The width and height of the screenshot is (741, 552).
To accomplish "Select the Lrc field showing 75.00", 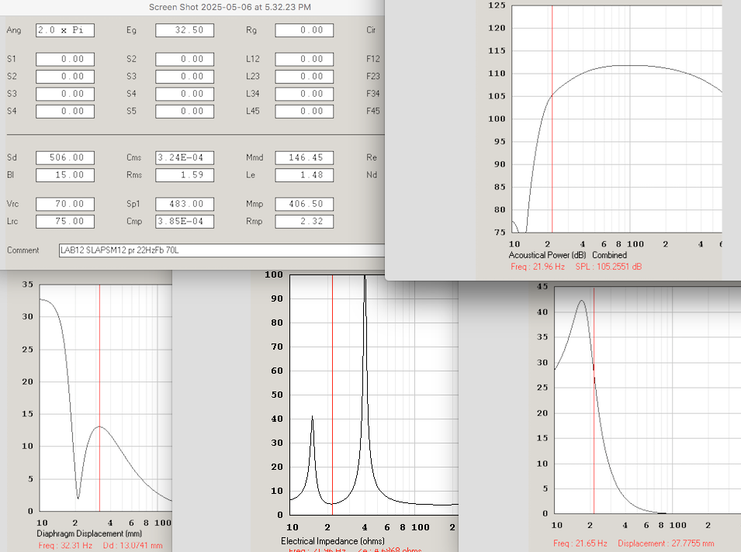I will click(65, 222).
